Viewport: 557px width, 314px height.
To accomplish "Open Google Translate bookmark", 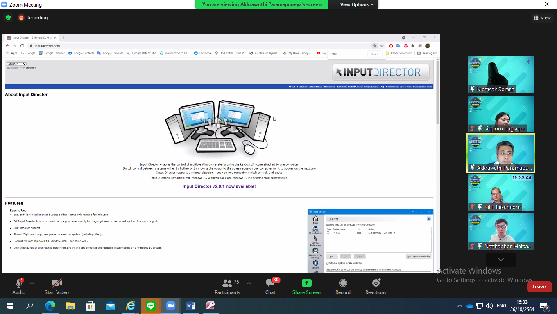I will (110, 53).
